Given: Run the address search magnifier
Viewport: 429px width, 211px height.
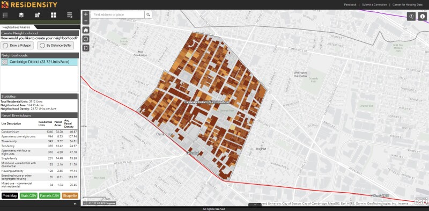Looking at the screenshot, I should coord(148,14).
